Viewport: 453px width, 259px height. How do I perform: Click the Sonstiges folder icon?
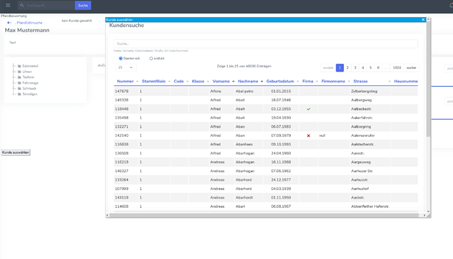19,94
